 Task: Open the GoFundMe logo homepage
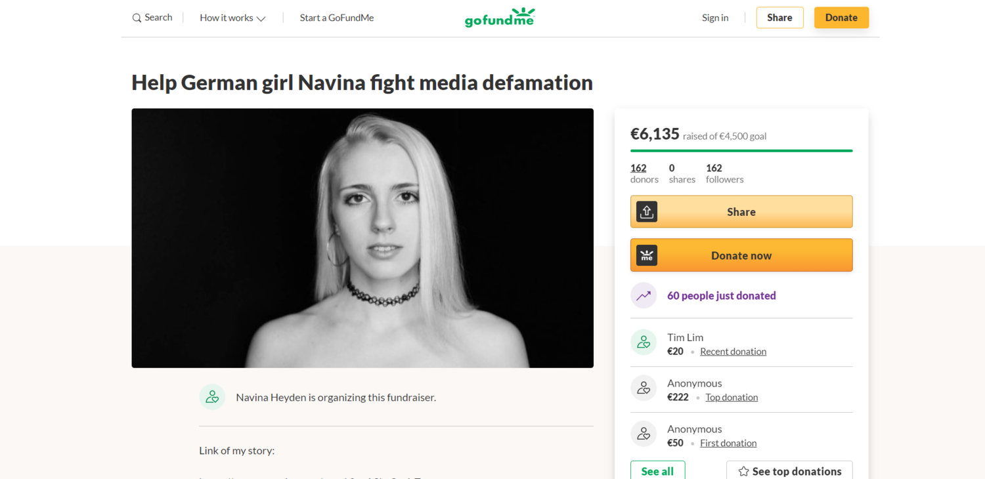500,18
